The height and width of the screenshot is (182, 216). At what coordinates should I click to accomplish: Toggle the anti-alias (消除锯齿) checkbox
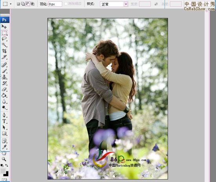[x=66, y=4]
